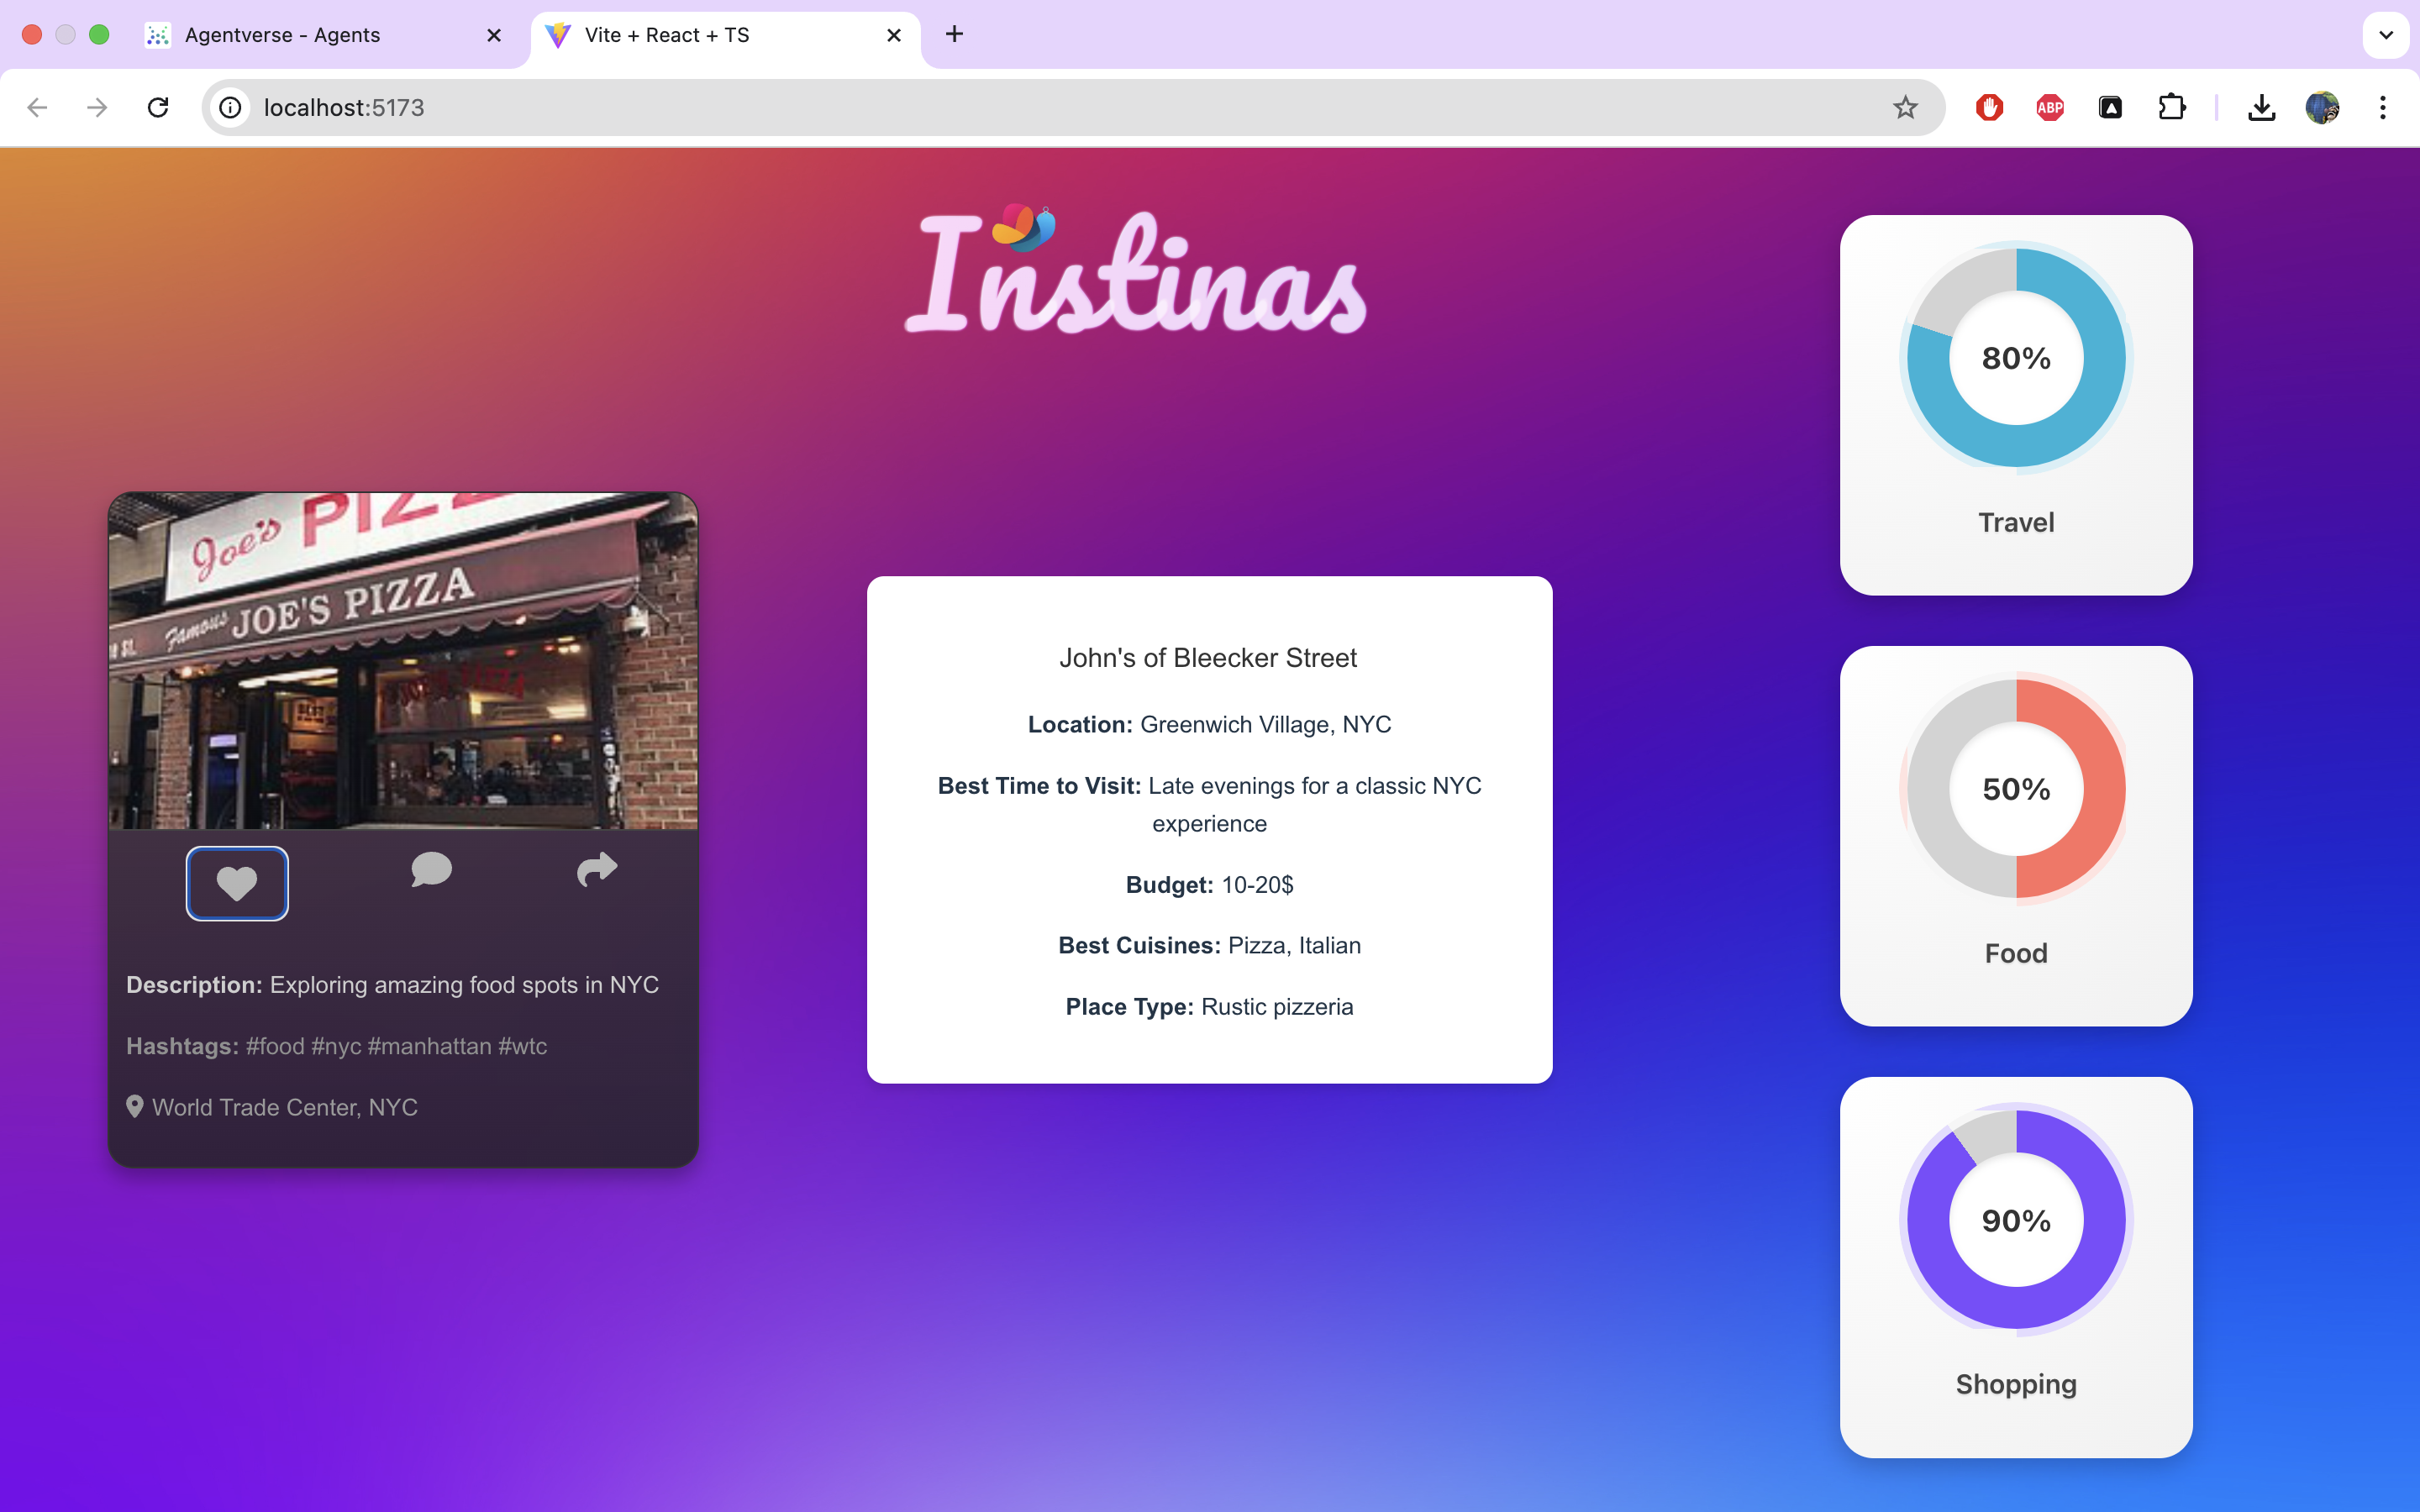Open the Chrome three-dot menu
This screenshot has width=2420, height=1512.
pyautogui.click(x=2382, y=107)
